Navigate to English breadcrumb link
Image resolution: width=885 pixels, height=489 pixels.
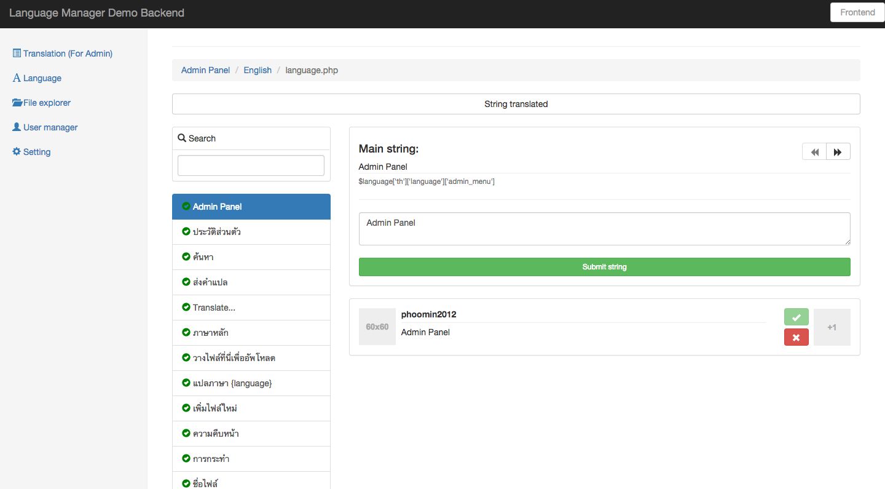(257, 70)
